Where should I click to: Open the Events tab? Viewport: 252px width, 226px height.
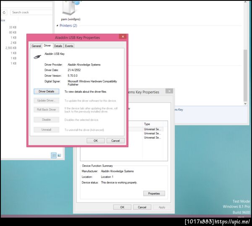click(x=69, y=46)
